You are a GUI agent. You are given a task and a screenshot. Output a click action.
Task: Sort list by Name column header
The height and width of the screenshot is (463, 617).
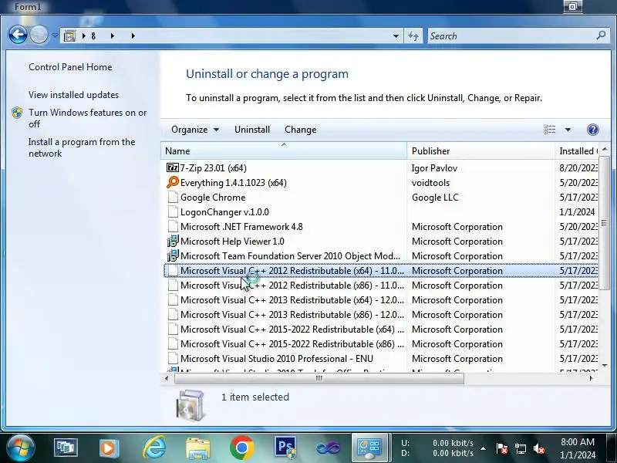point(284,151)
